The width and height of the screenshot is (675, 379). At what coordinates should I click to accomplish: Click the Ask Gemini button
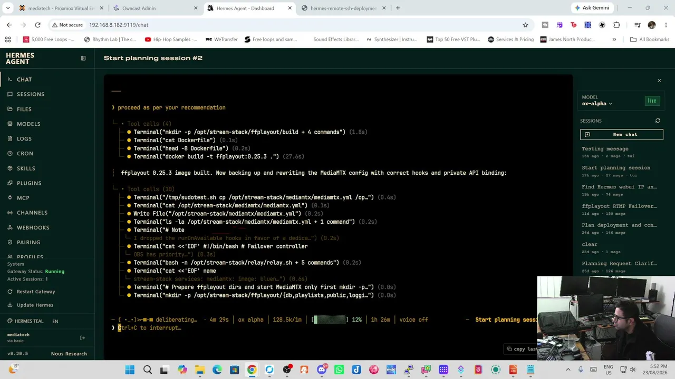coord(592,8)
